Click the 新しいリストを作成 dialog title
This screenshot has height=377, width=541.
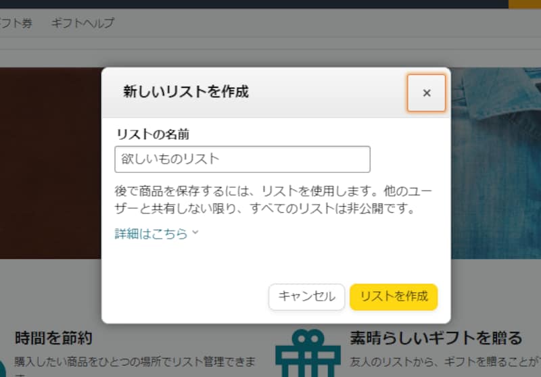(x=186, y=92)
